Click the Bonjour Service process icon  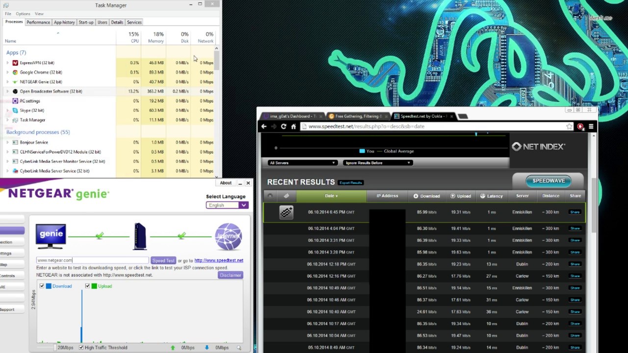pyautogui.click(x=15, y=142)
